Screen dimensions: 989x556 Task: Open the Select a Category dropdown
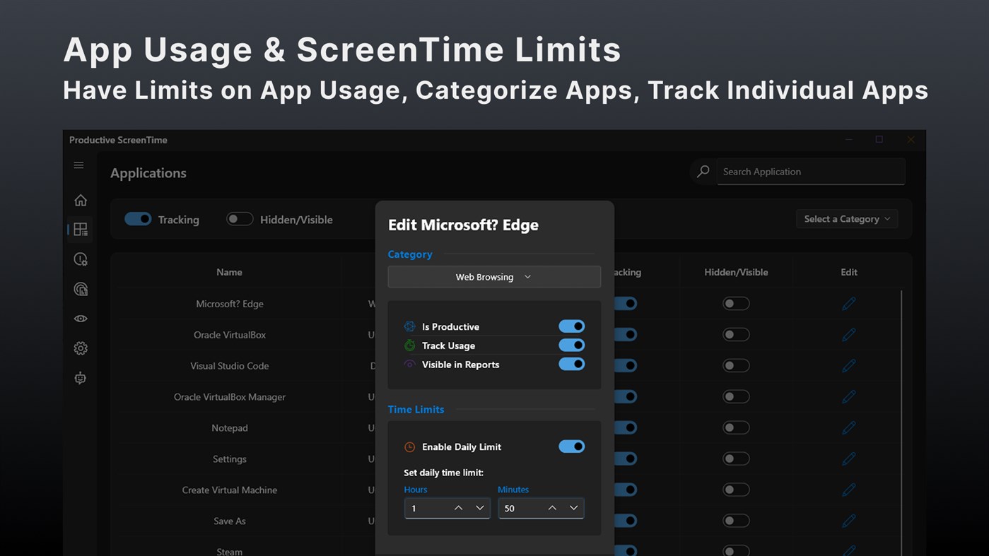click(x=846, y=218)
